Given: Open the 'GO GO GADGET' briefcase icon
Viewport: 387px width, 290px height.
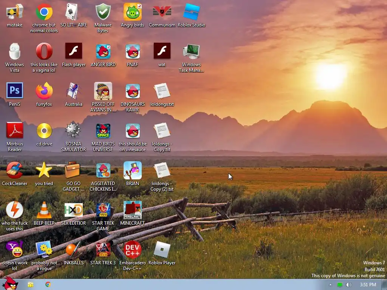Looking at the screenshot, I should coord(73,170).
